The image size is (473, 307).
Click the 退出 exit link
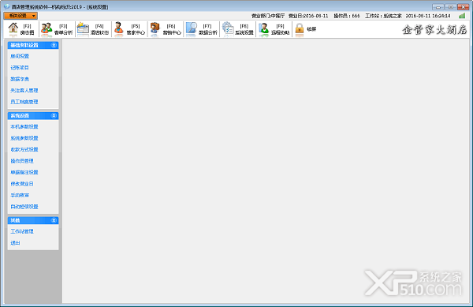(x=15, y=243)
